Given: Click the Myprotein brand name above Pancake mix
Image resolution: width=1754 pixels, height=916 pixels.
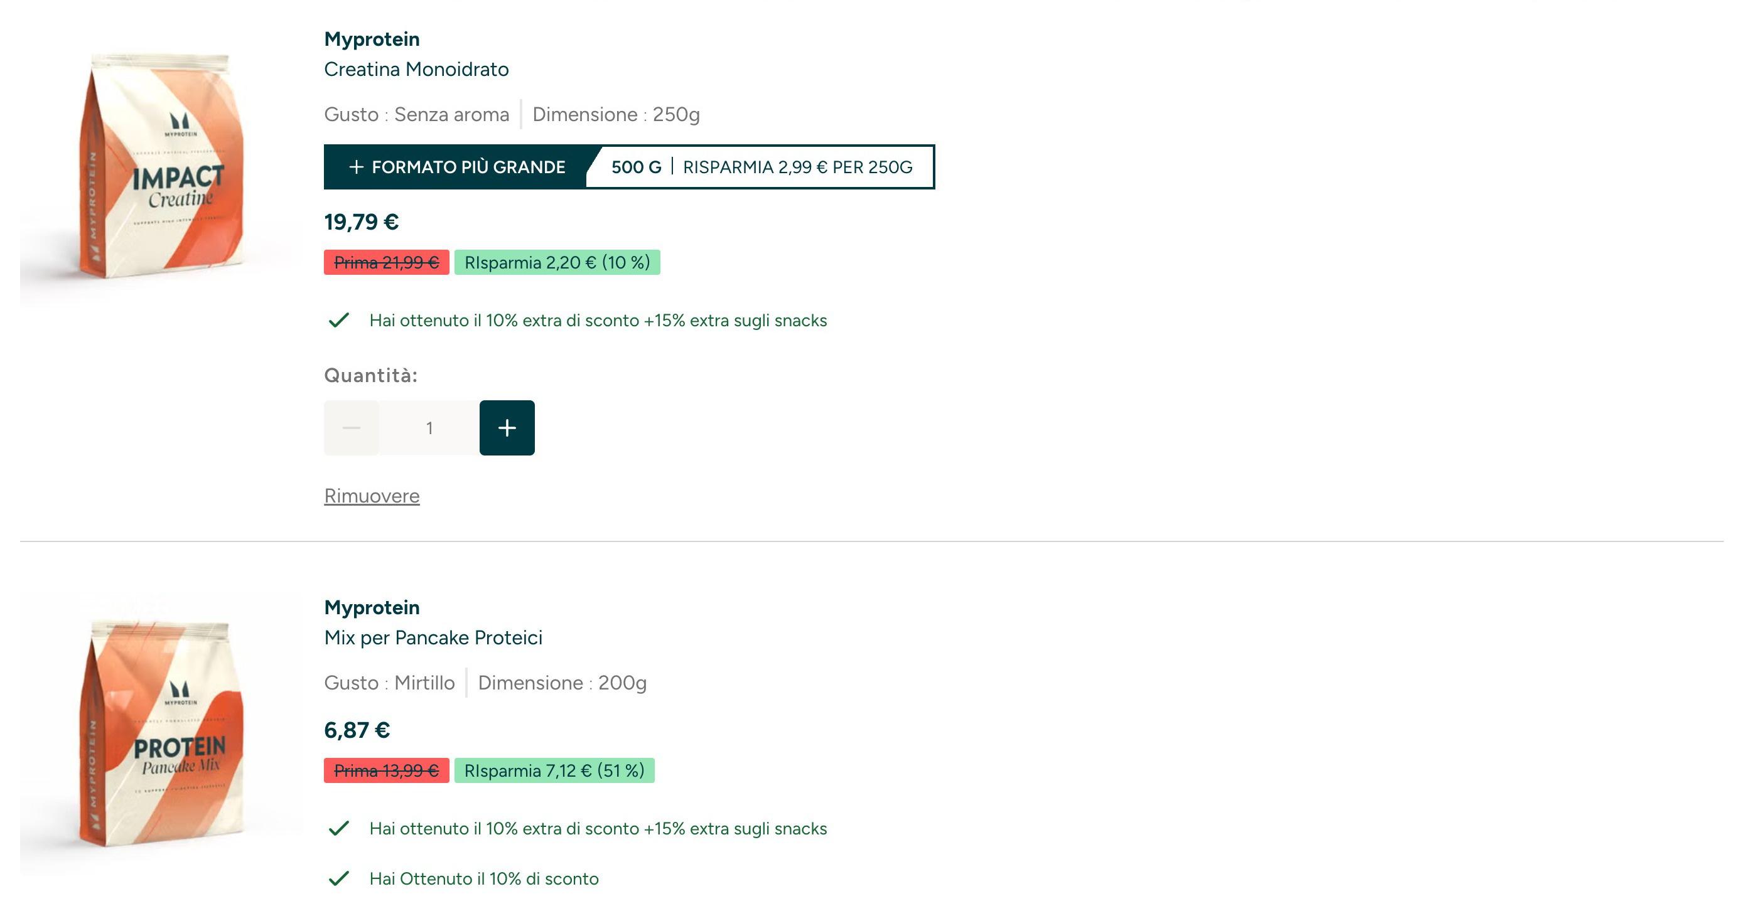Looking at the screenshot, I should click(372, 607).
